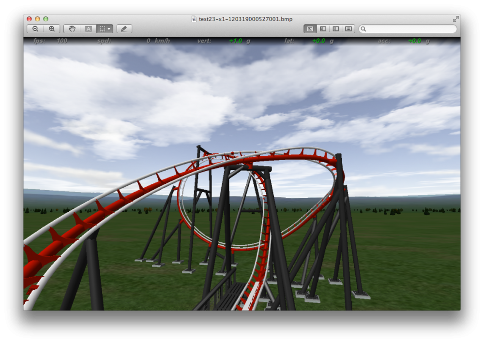This screenshot has width=484, height=343.
Task: Select the Move hand tool
Action: (72, 29)
